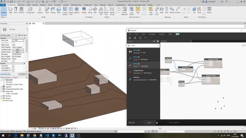Open the 3D View type selector dropdown
The image size is (246, 138).
[27, 30]
